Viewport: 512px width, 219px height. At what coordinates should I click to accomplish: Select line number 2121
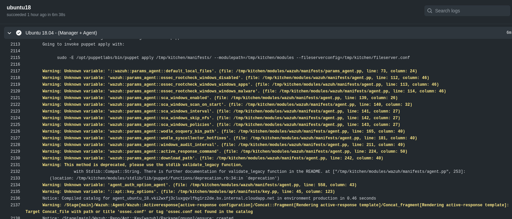pyautogui.click(x=15, y=98)
